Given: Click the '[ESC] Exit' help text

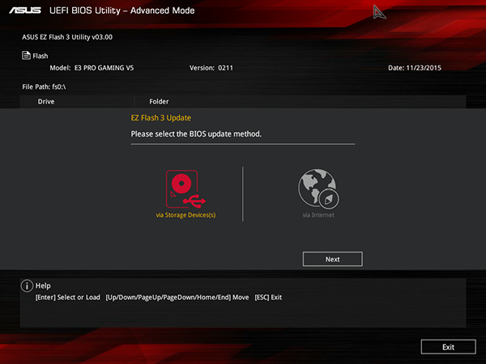Looking at the screenshot, I should (x=268, y=298).
